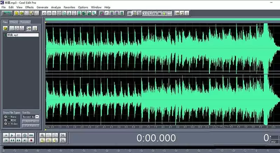
Task: Click the Undo arrow toolbar icon
Action: pyautogui.click(x=44, y=13)
